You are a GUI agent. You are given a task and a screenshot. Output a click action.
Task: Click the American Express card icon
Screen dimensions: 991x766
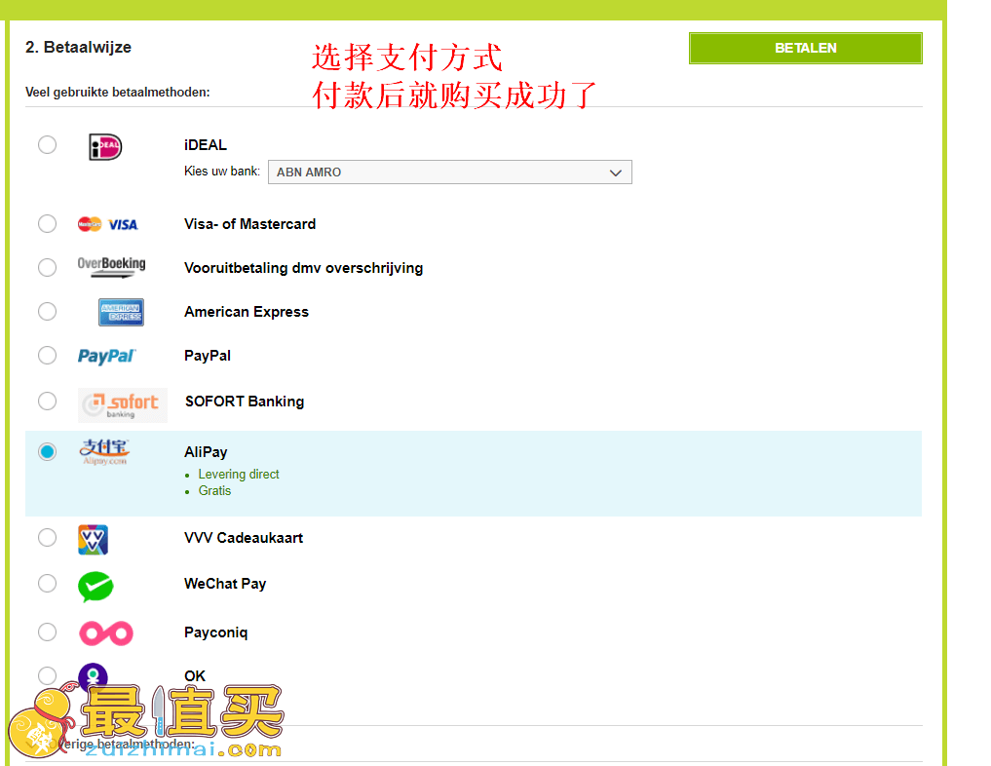121,312
